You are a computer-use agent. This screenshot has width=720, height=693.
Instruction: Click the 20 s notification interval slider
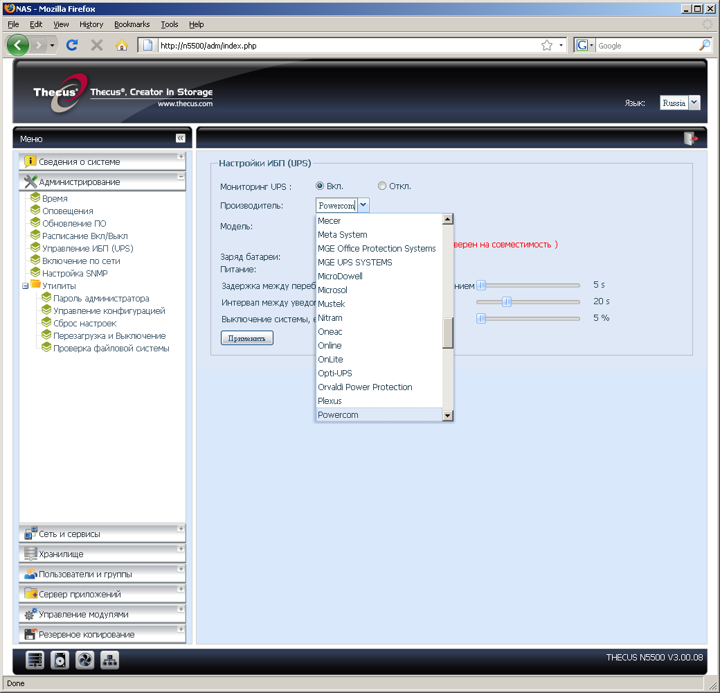click(507, 302)
